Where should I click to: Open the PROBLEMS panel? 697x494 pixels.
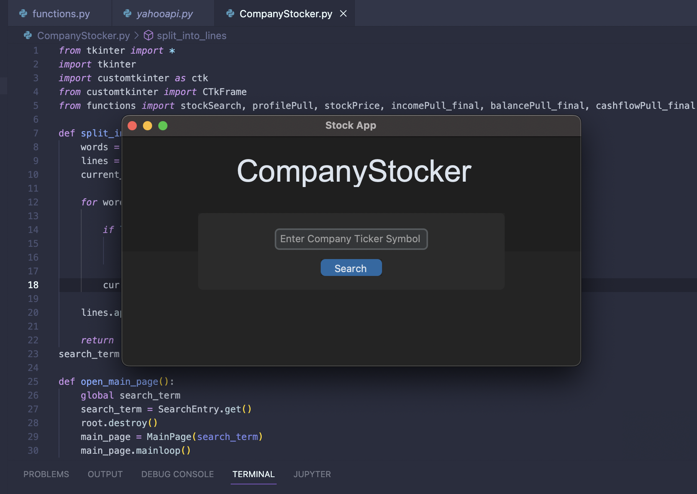(46, 474)
